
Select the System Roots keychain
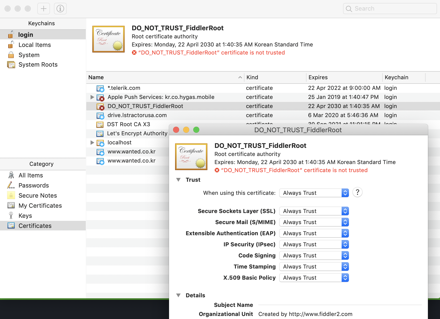[43, 65]
